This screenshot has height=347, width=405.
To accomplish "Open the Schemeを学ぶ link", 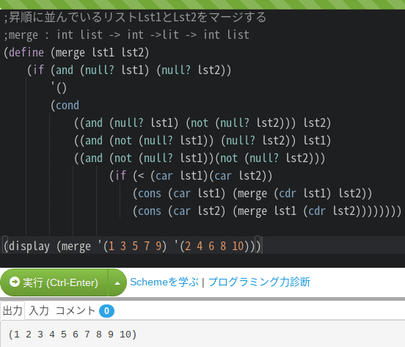I will [x=164, y=282].
